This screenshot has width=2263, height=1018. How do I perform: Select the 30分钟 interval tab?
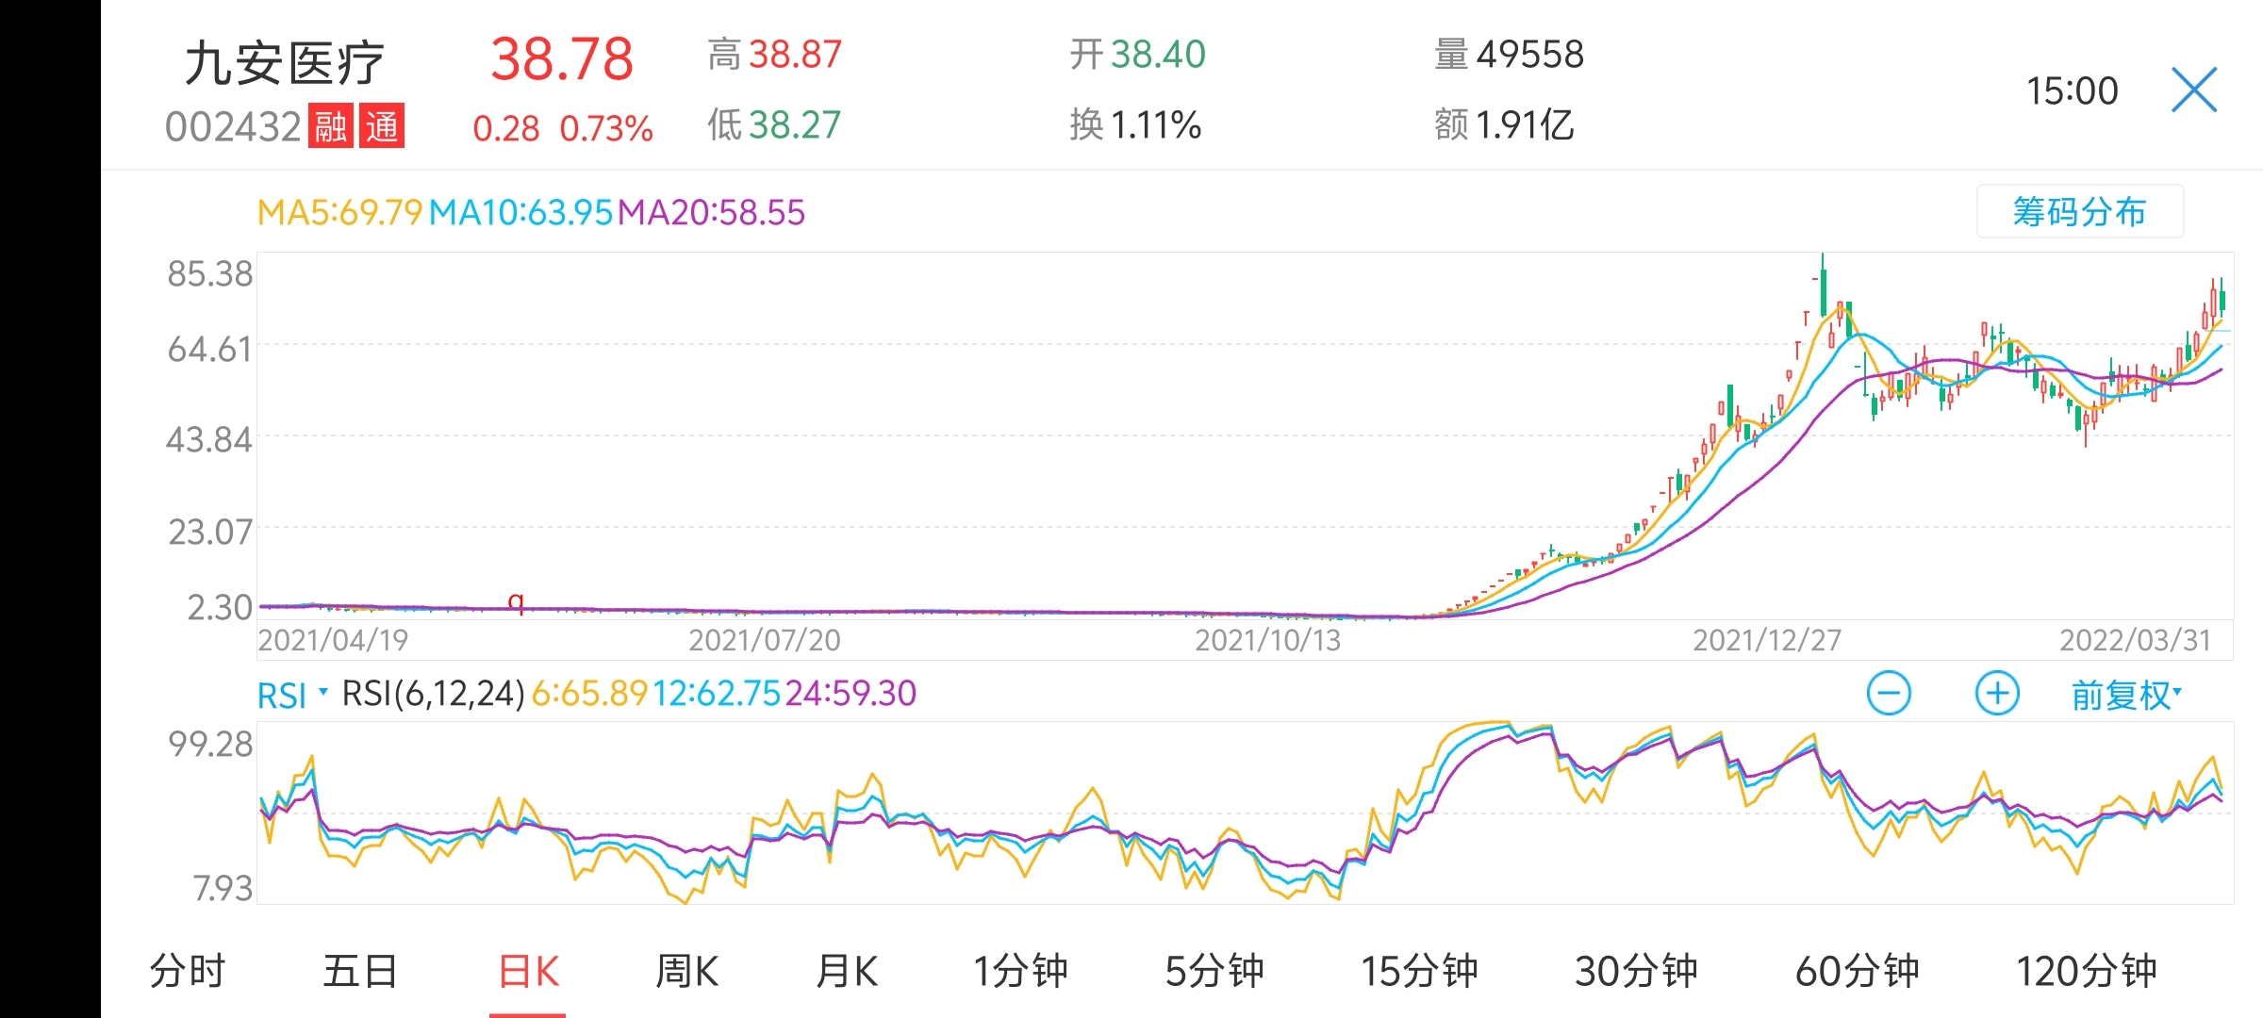(x=1636, y=971)
